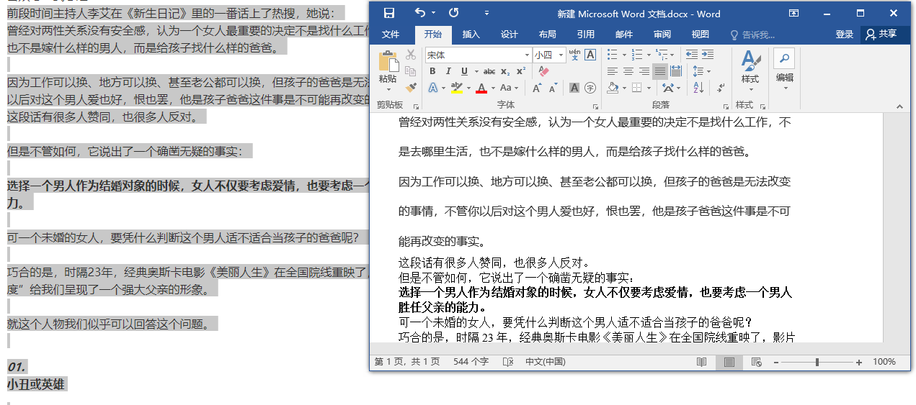Click the justify alignment button
The height and width of the screenshot is (405, 916).
(x=660, y=71)
